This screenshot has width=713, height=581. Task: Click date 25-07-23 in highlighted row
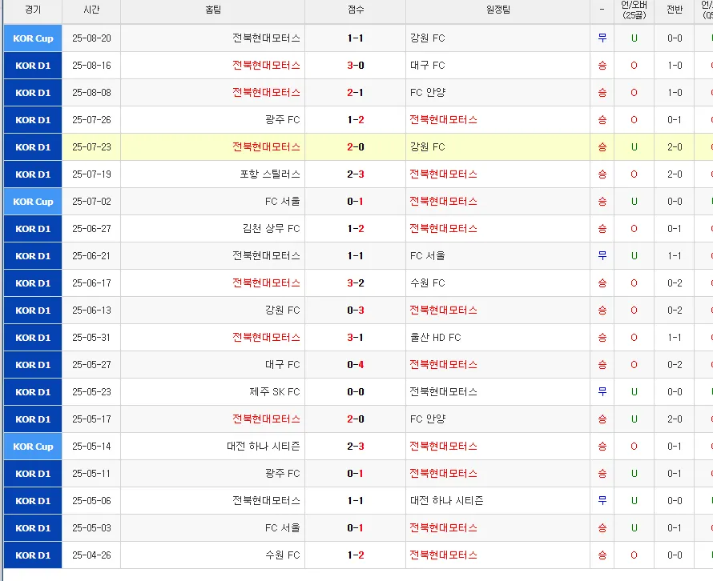91,147
